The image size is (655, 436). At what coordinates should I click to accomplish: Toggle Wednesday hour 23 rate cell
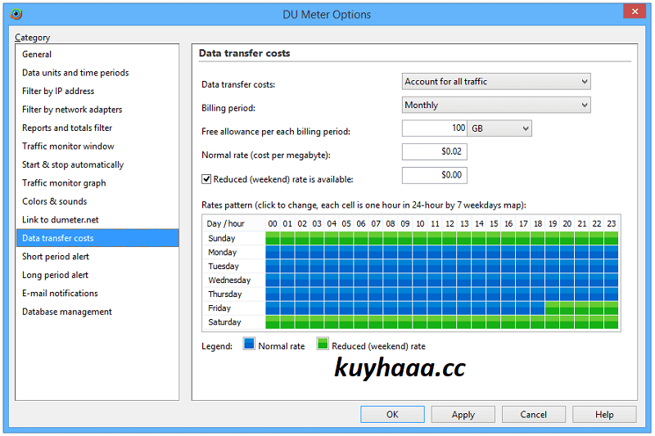pyautogui.click(x=611, y=280)
